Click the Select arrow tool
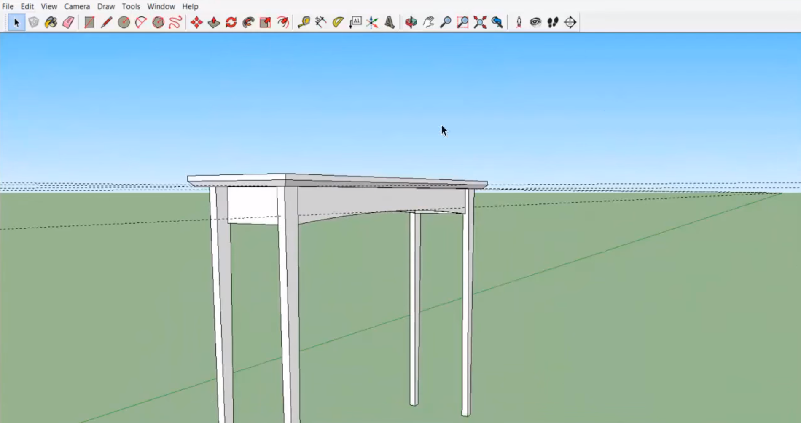 pos(16,22)
